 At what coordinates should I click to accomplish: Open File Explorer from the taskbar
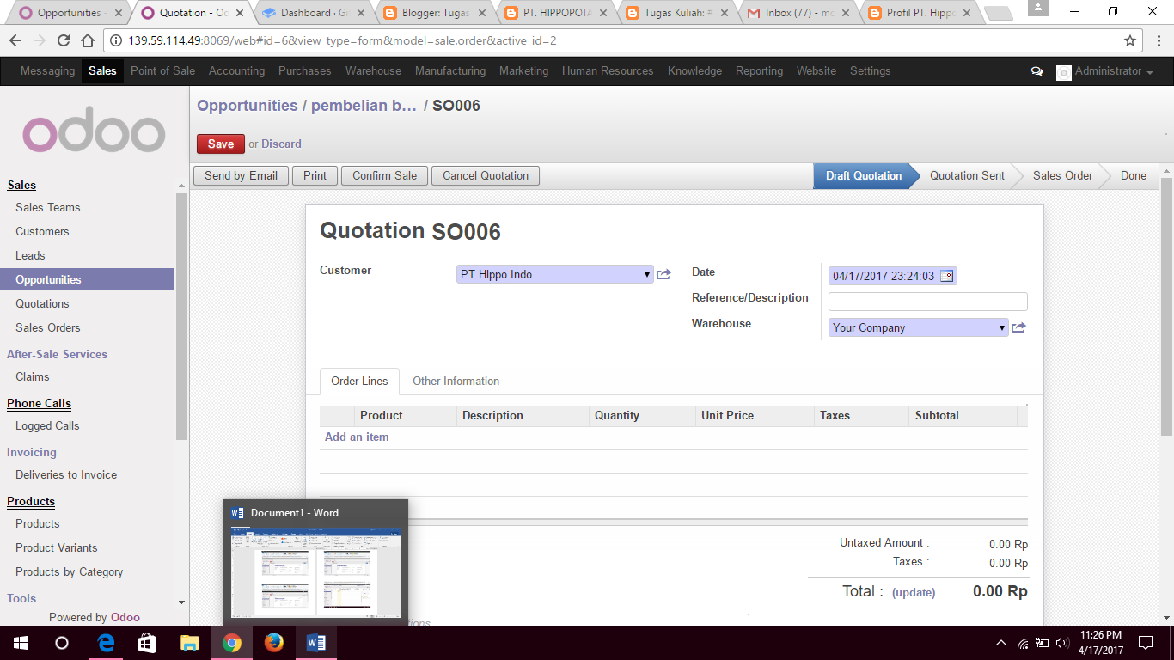[190, 643]
